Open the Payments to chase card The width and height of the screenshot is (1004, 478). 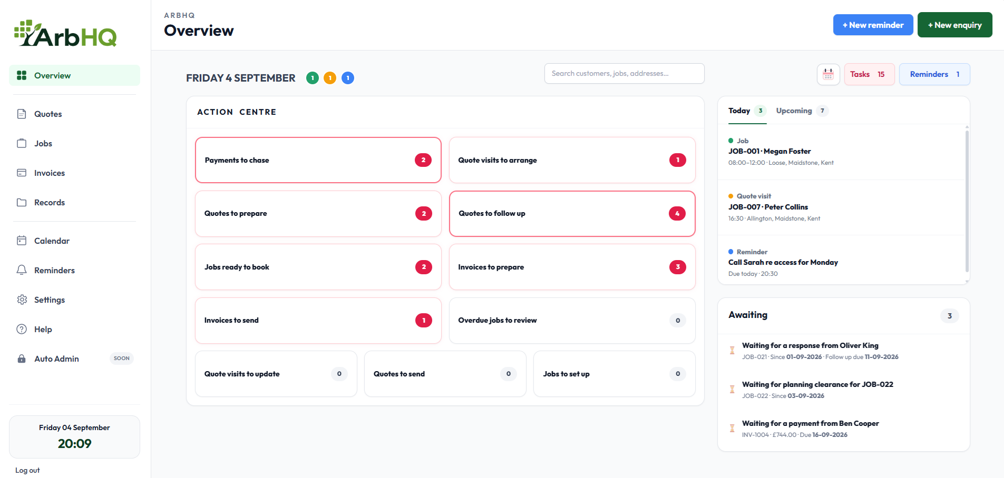point(318,160)
